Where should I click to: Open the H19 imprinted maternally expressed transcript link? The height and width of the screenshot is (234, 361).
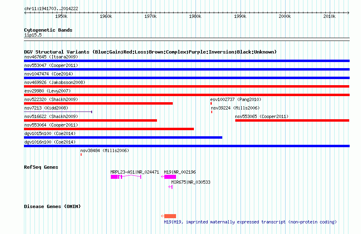click(x=250, y=222)
